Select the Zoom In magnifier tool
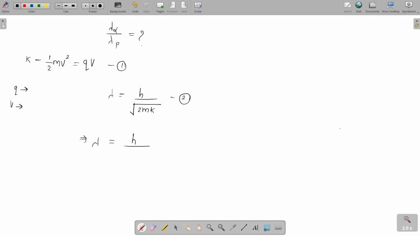 point(210,227)
